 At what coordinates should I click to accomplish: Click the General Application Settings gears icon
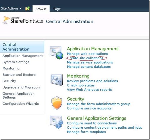click(57, 122)
